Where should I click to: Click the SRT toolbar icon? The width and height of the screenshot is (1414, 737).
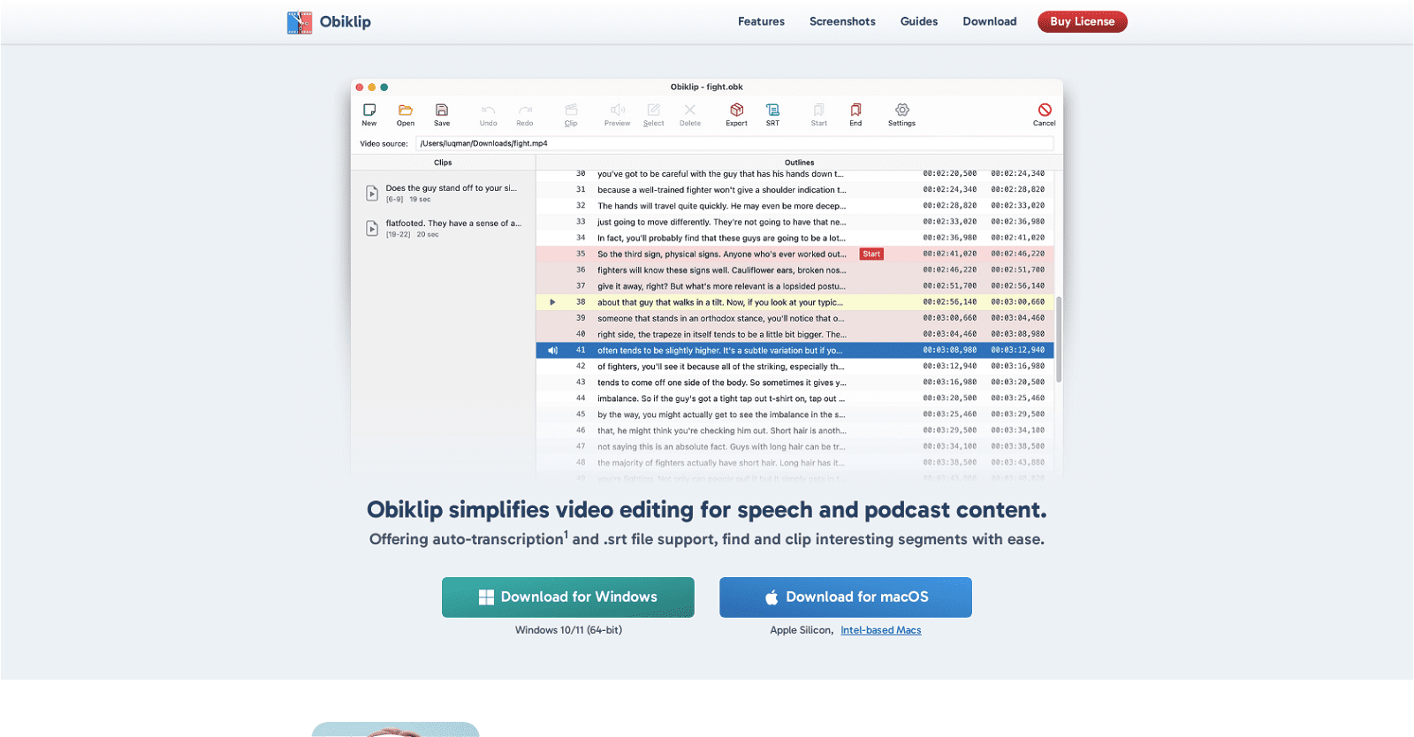coord(772,110)
